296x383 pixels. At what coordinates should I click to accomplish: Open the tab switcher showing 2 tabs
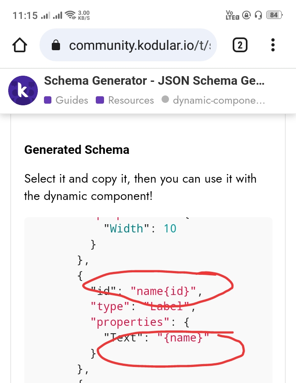click(240, 45)
